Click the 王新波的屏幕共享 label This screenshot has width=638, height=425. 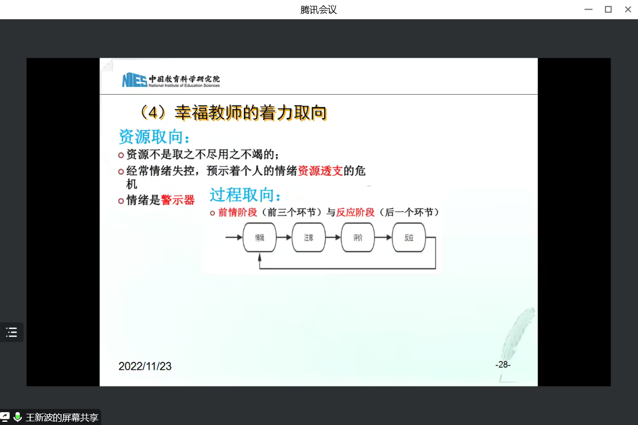62,418
